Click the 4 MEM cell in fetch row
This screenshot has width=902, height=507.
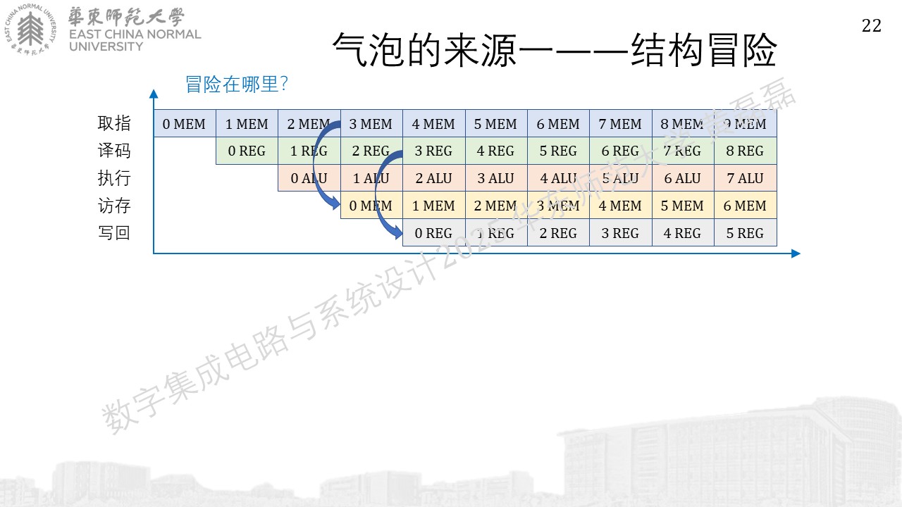point(433,124)
